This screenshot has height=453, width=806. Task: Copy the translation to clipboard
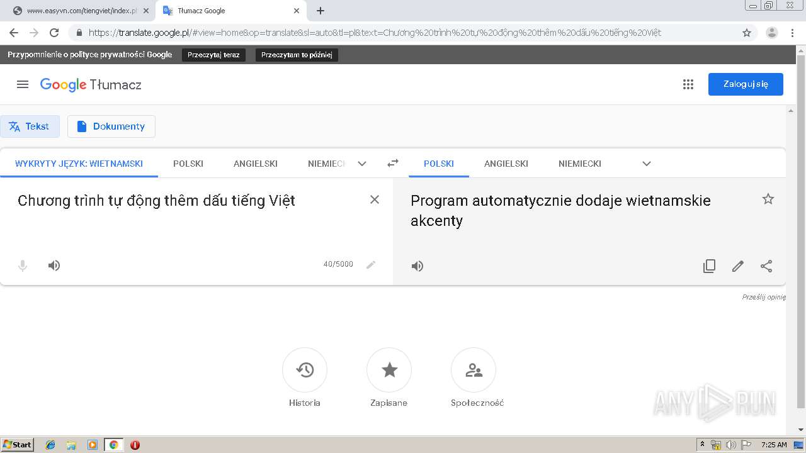(x=709, y=266)
